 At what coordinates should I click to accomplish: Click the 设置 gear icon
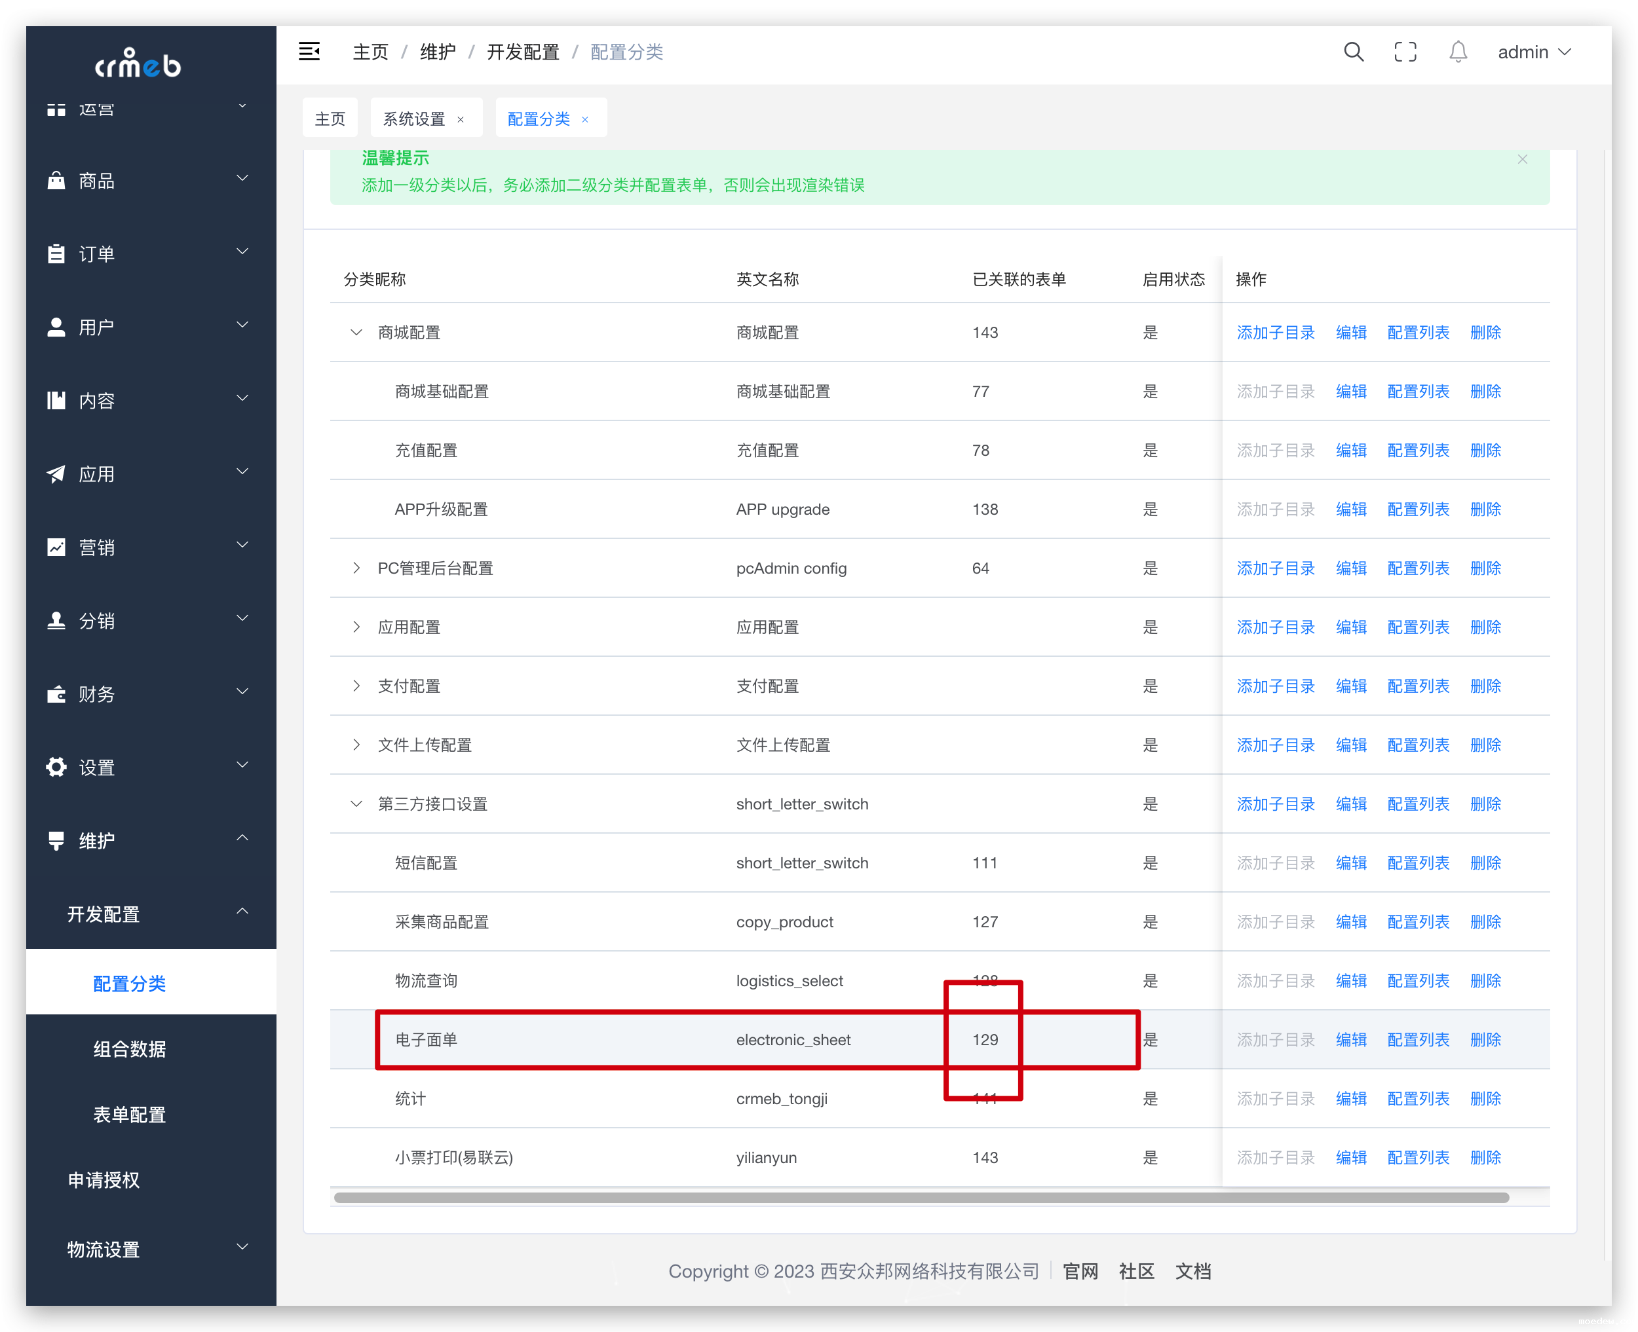tap(56, 768)
